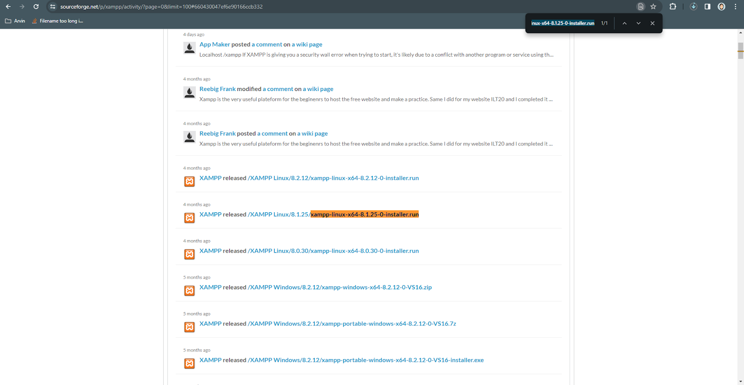The image size is (744, 385).
Task: Close the find bar
Action: click(x=652, y=23)
